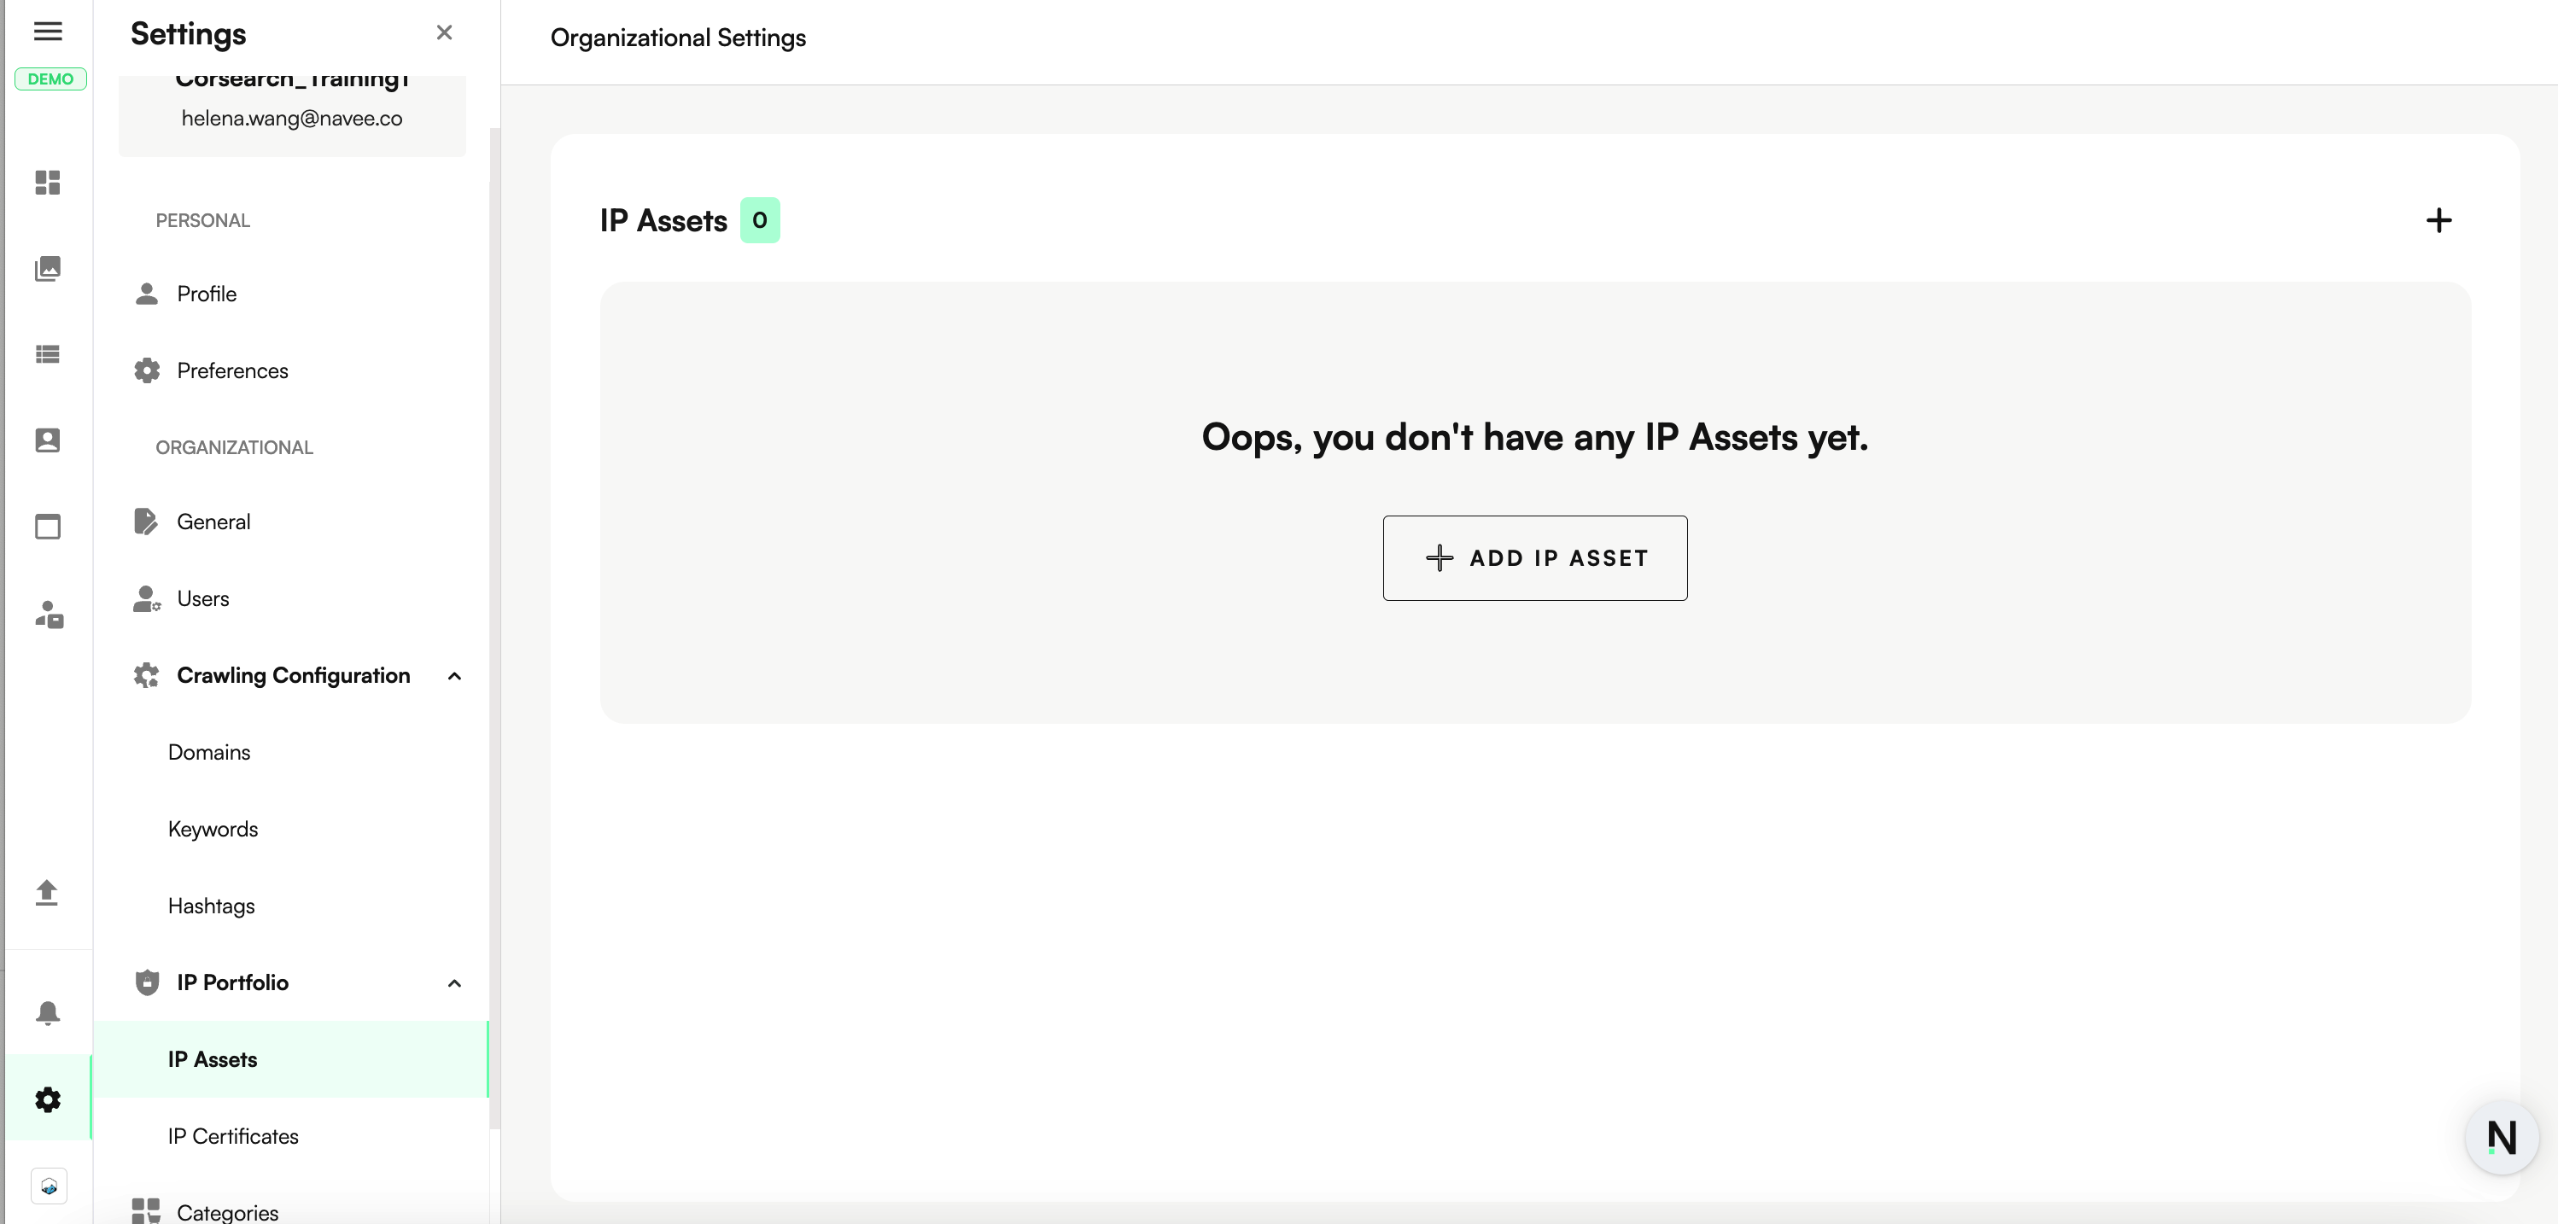Image resolution: width=2558 pixels, height=1224 pixels.
Task: Open the round N chat widget
Action: point(2501,1137)
